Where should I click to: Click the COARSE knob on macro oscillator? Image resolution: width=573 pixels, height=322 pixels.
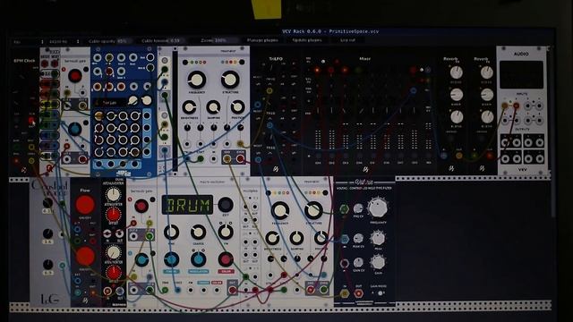click(198, 232)
